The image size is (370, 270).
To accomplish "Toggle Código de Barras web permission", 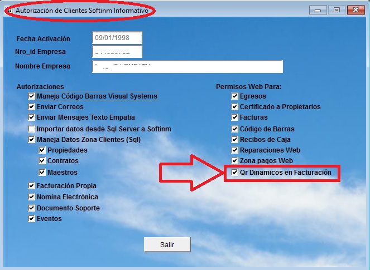I will click(234, 129).
